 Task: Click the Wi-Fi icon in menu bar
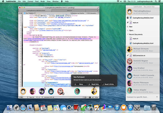(118, 1)
